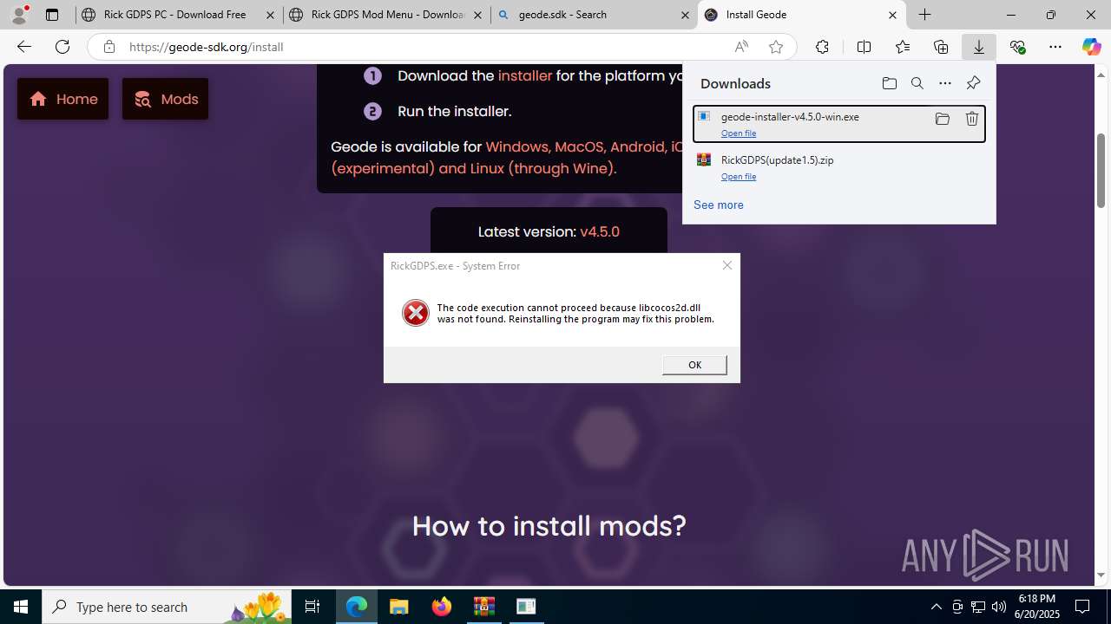
Task: Click RickGDPS(update1.5).zip file name
Action: pyautogui.click(x=777, y=159)
